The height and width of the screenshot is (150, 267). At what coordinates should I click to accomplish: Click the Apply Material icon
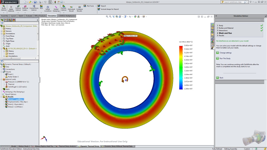coord(11,9)
